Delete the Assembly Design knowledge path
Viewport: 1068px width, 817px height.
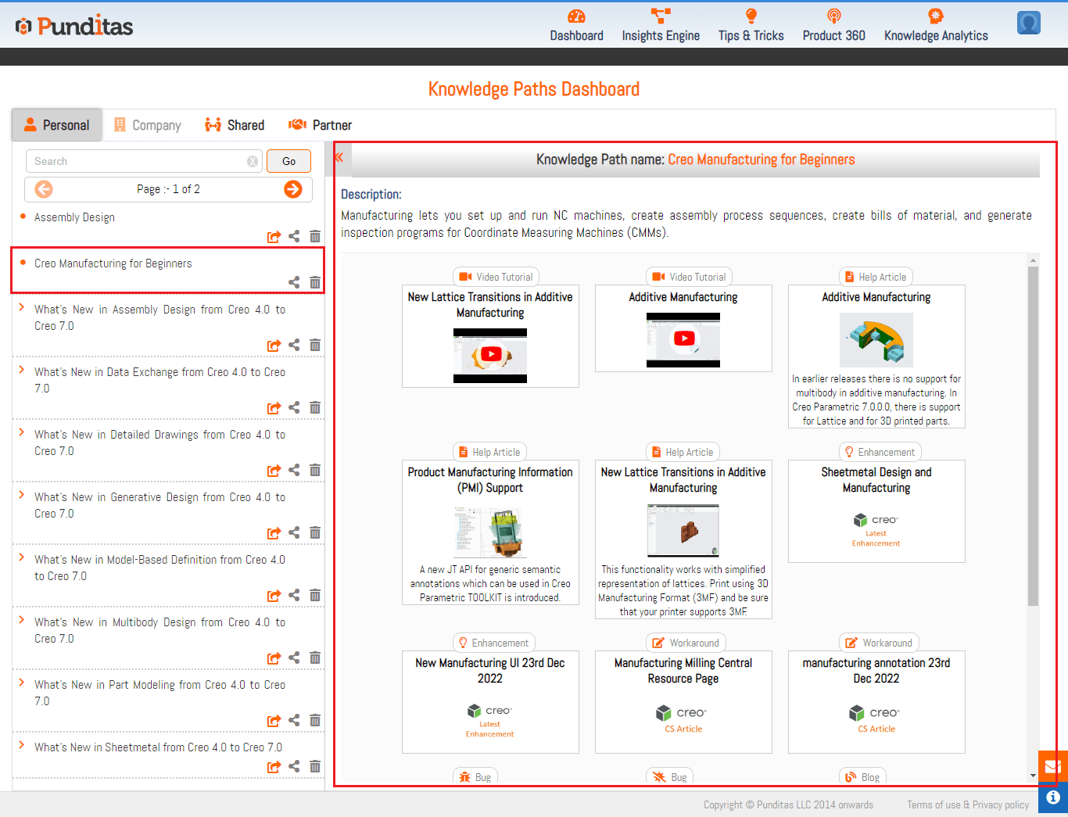tap(315, 236)
